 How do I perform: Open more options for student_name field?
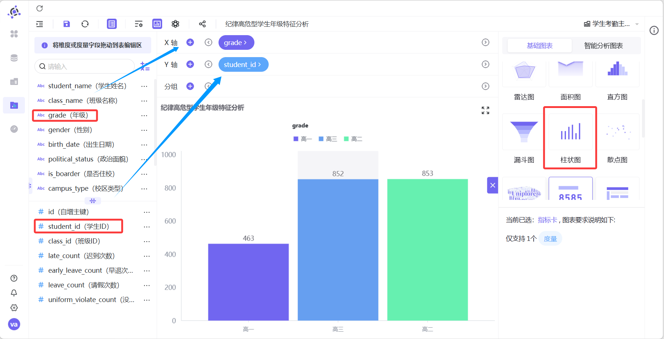pos(144,86)
